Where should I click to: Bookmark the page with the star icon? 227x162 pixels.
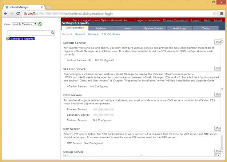coord(215,13)
